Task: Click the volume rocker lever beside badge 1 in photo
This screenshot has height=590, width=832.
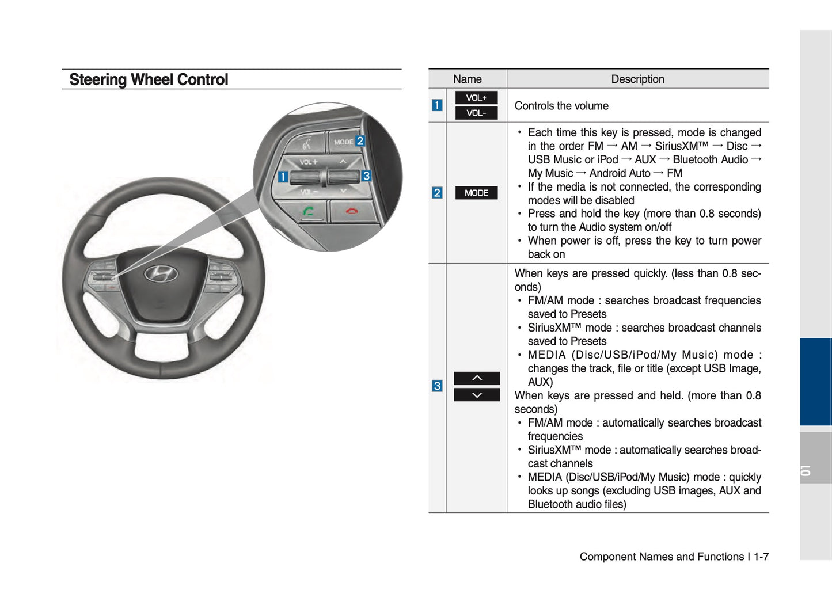Action: pyautogui.click(x=305, y=177)
